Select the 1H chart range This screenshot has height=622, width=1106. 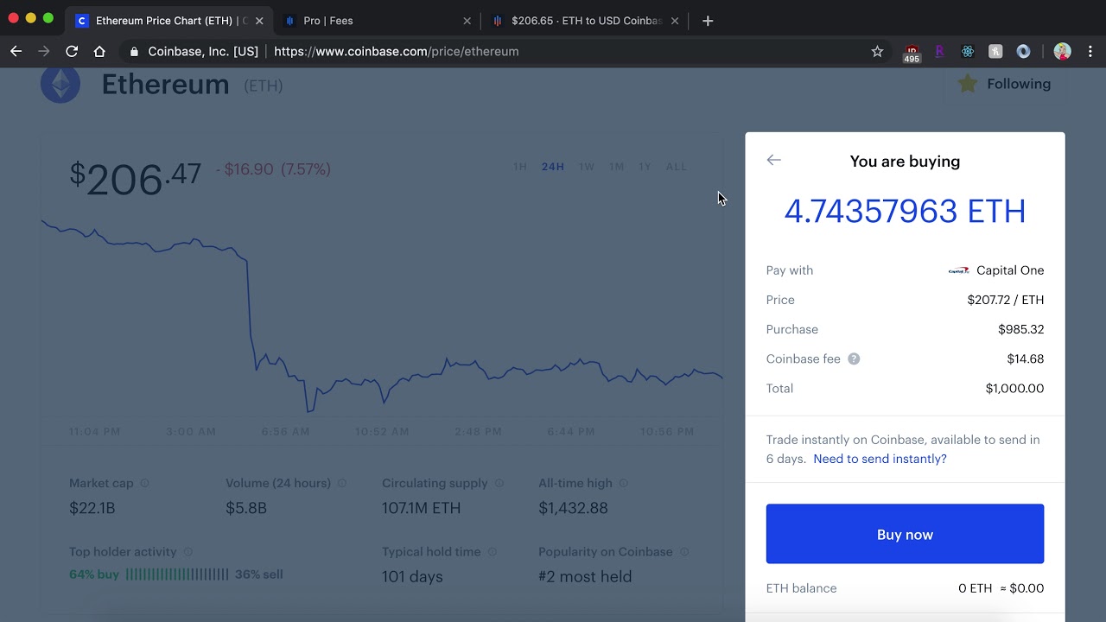(520, 167)
